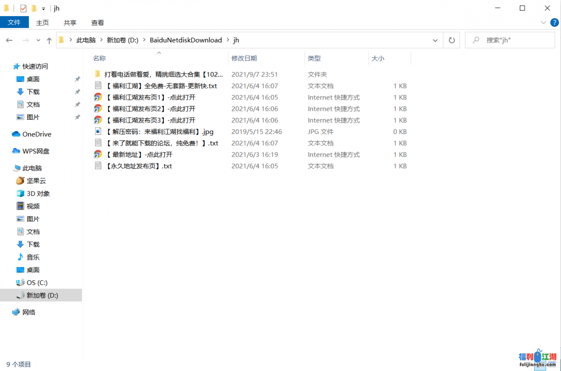Open the recent locations dropdown arrow
Screen dimensions: 561x371
38,40
